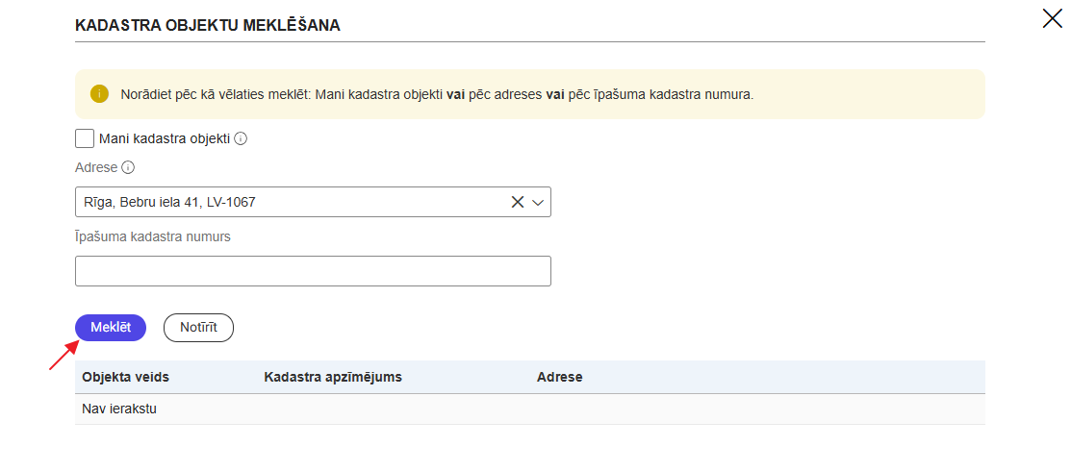
Task: Click the Mani kadastra objekti label text
Action: pos(164,138)
